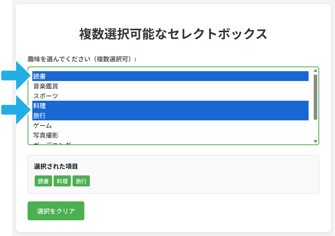Select the 料理 option in the list

170,105
